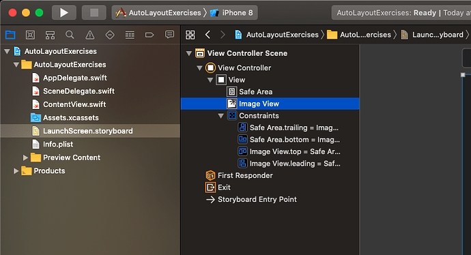Open the related items grid menu
Viewport: 471px width, 255px height.
pyautogui.click(x=190, y=35)
